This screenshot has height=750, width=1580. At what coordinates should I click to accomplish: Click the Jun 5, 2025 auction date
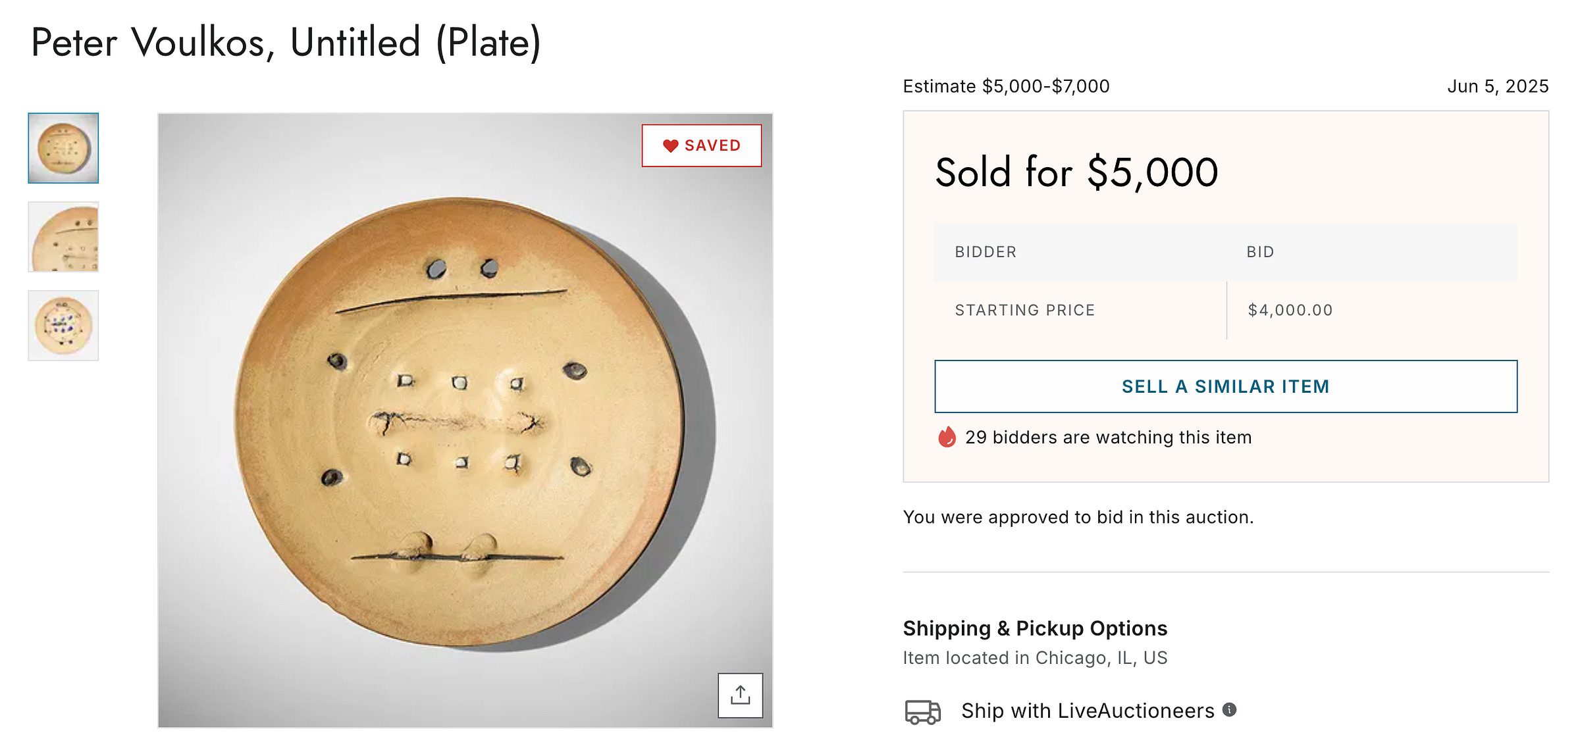tap(1498, 86)
